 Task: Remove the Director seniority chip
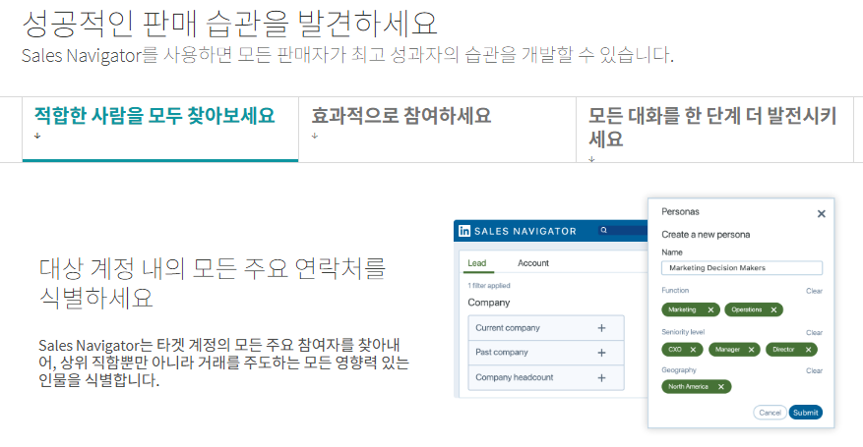click(808, 350)
